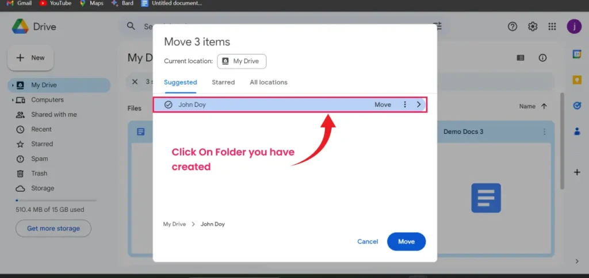
Task: Open Google Tasks in side panel
Action: [577, 106]
